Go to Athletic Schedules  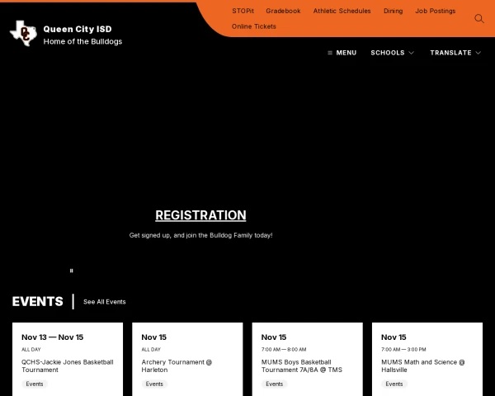point(342,11)
